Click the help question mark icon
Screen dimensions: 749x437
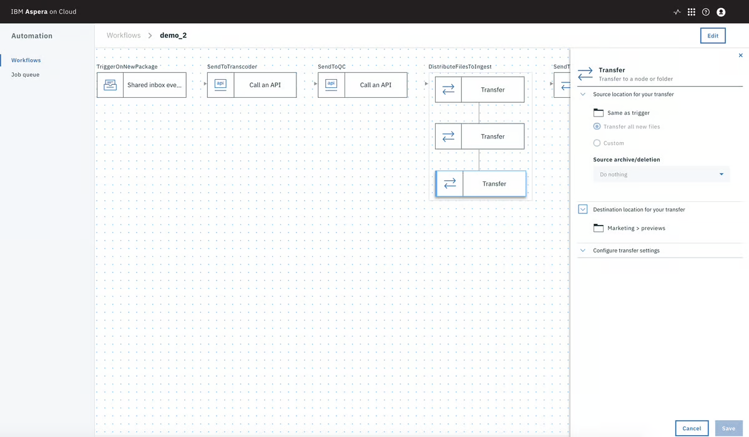[706, 11]
